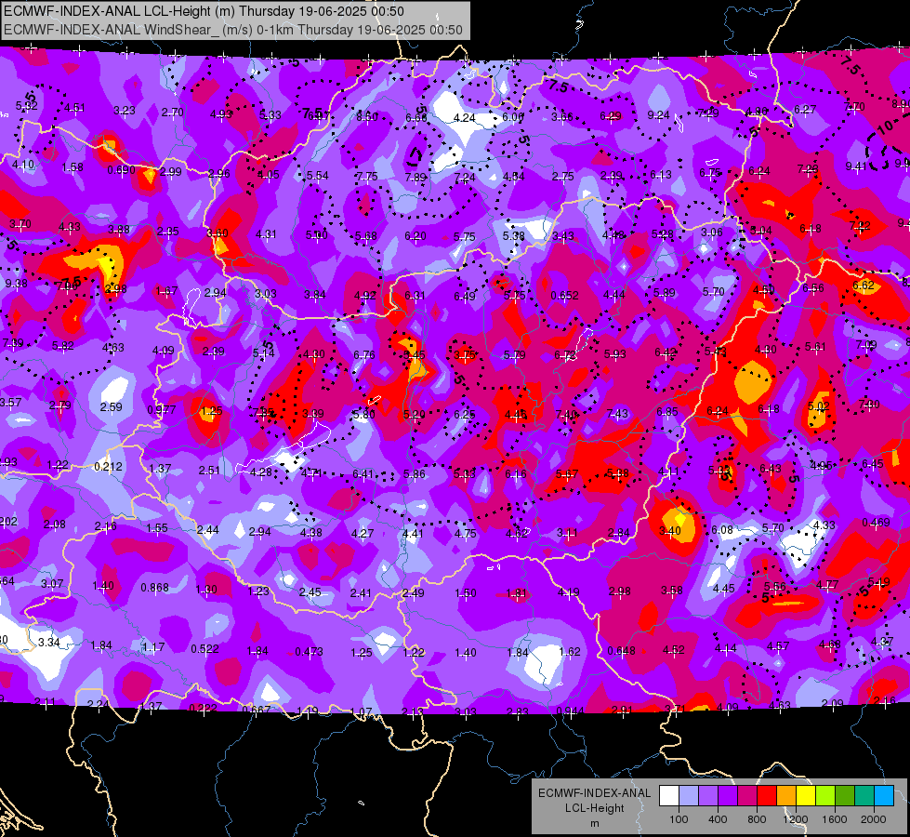Select the legend tick label 800
This screenshot has width=910, height=837.
pos(757,819)
